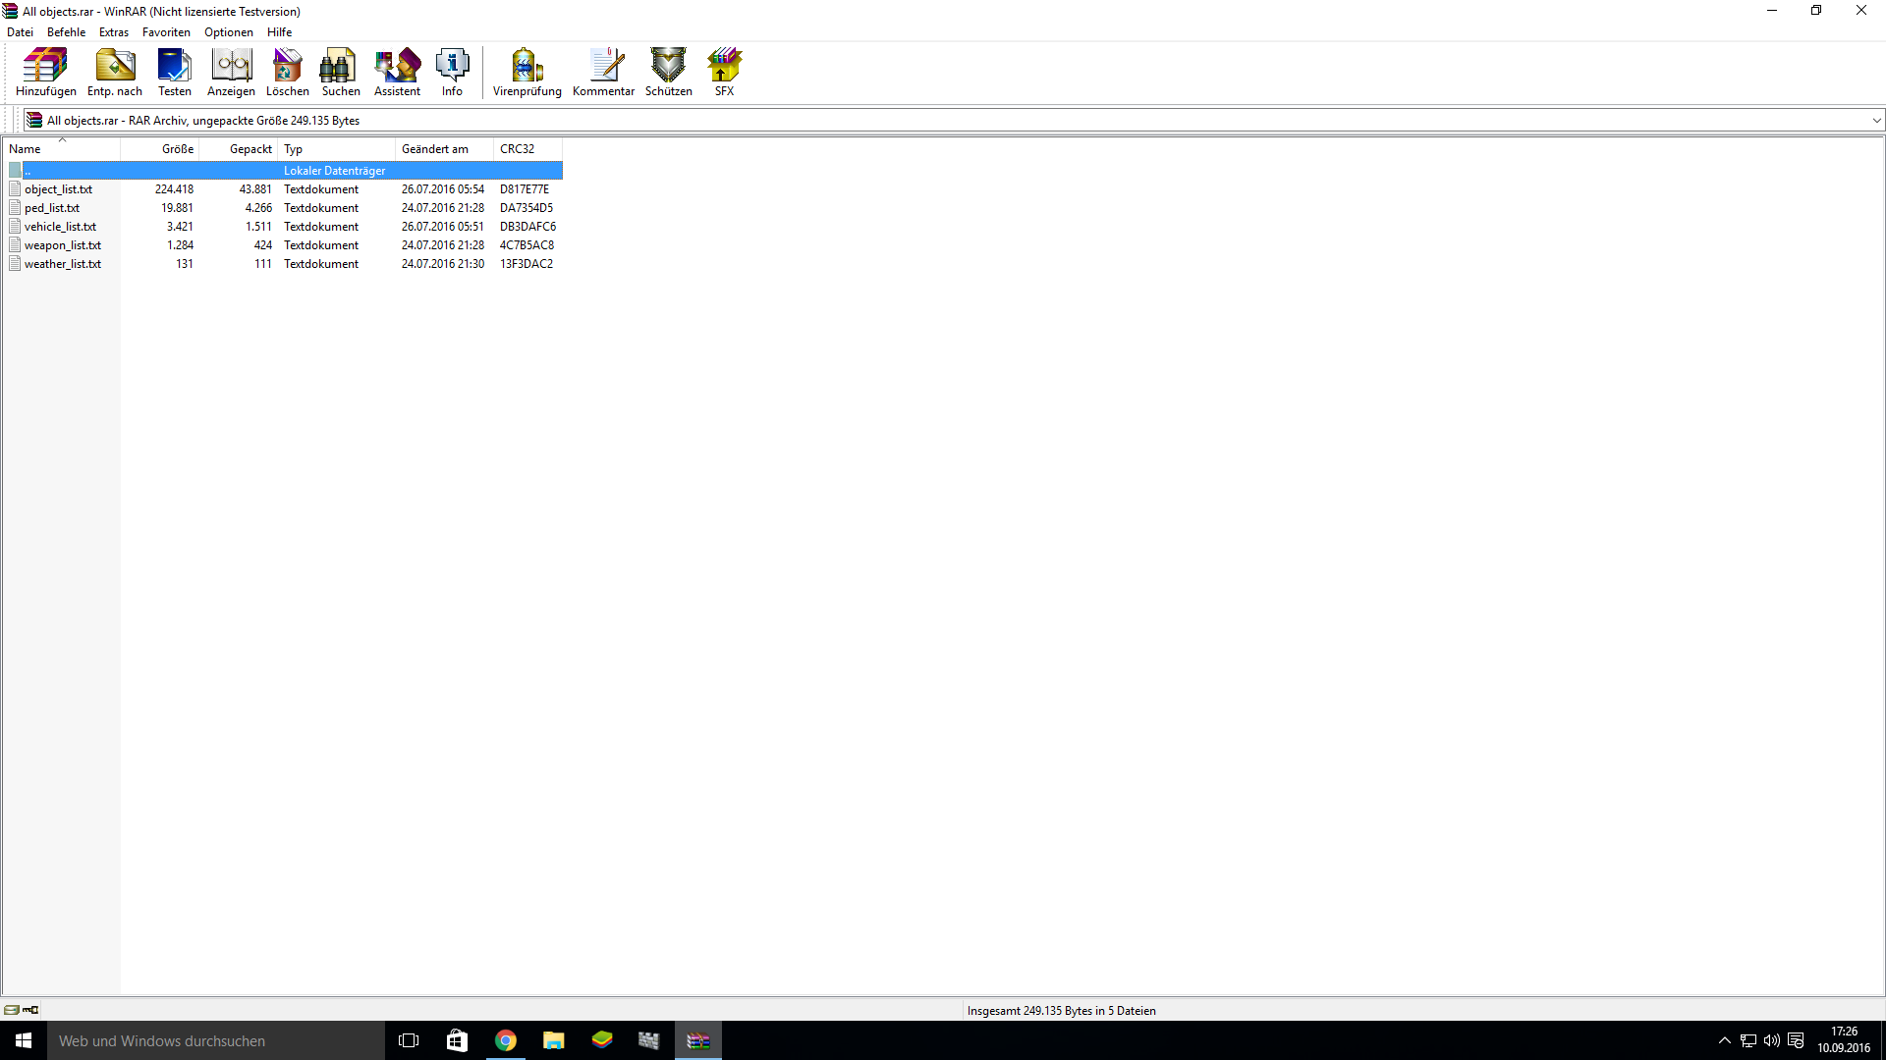Sort by the Größe column header
This screenshot has width=1886, height=1060.
tap(177, 149)
